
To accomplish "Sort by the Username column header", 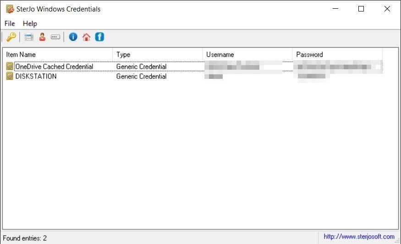I will pos(247,55).
